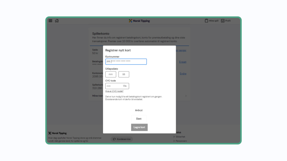Expand the Mine transaksjoner row chevron
This screenshot has width=287, height=161.
[186, 96]
